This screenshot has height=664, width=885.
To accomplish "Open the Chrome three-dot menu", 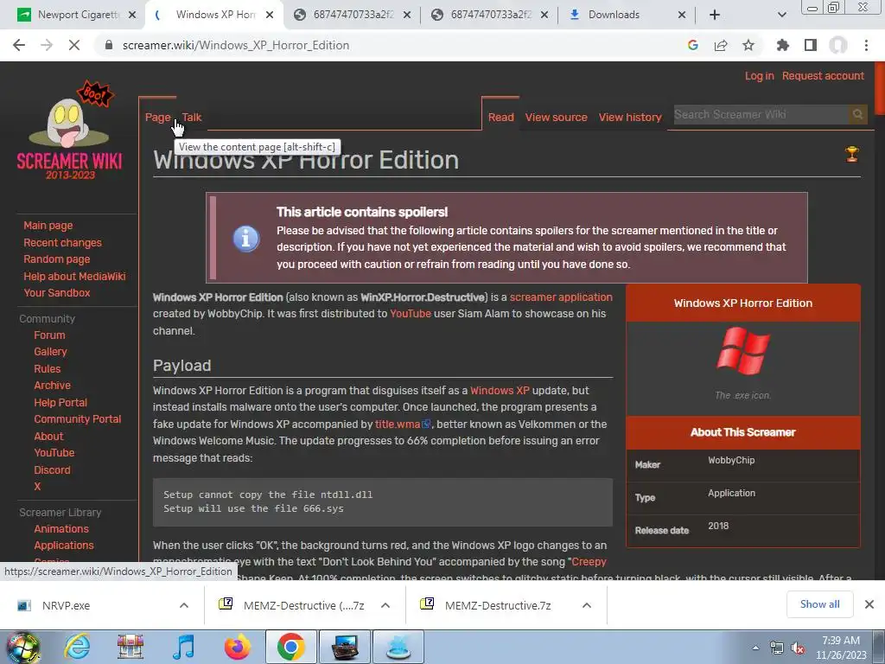I will coord(866,45).
